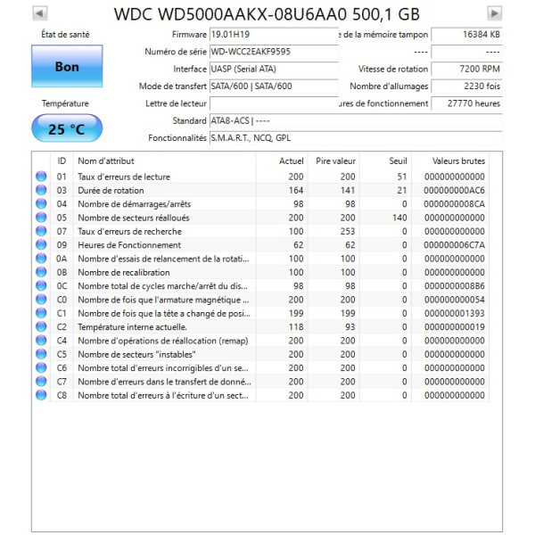The height and width of the screenshot is (535, 535).
Task: Click raw value 000000000054
Action: [x=454, y=300]
